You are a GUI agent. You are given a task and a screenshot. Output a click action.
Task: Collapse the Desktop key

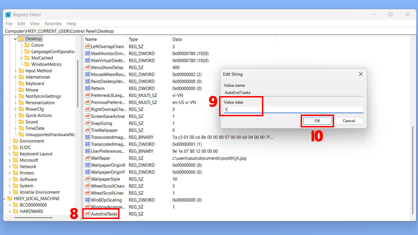point(15,39)
